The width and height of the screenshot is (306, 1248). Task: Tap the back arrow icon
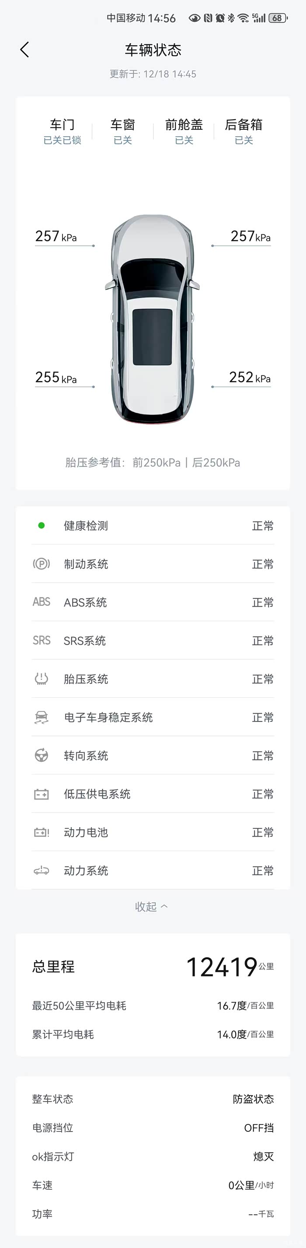[24, 49]
